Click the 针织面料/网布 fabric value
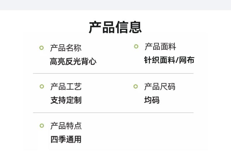This screenshot has width=231, height=156. coord(169,60)
